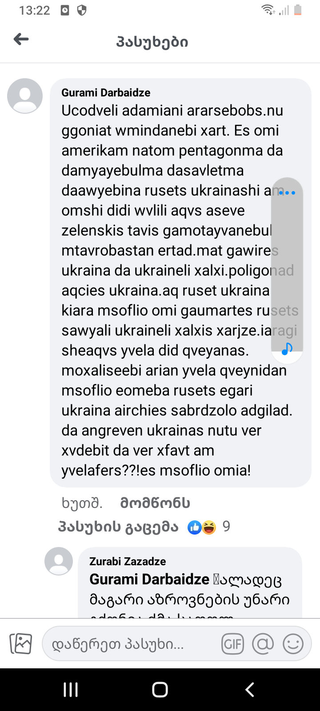This screenshot has width=320, height=711.
Task: Open Zurabi Zazadze's profile picture
Action: 59,561
